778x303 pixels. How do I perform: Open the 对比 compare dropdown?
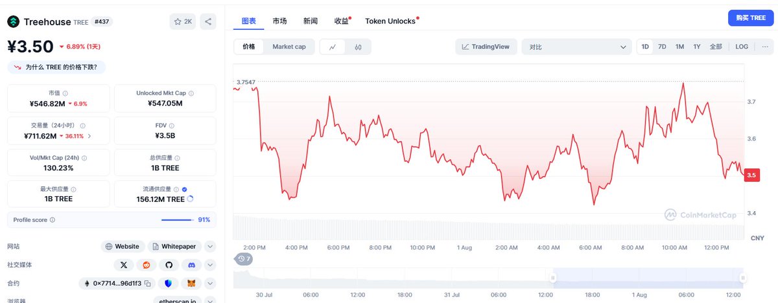(576, 47)
